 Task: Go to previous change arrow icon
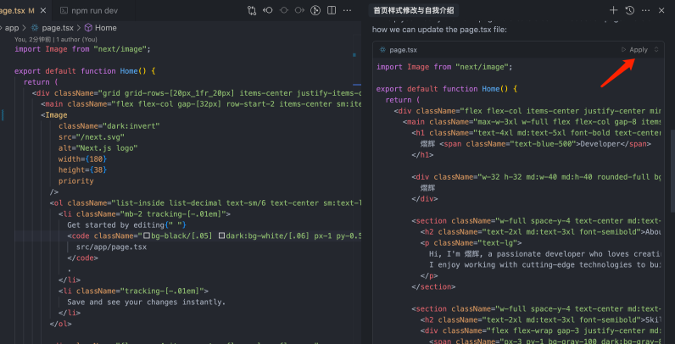click(269, 10)
